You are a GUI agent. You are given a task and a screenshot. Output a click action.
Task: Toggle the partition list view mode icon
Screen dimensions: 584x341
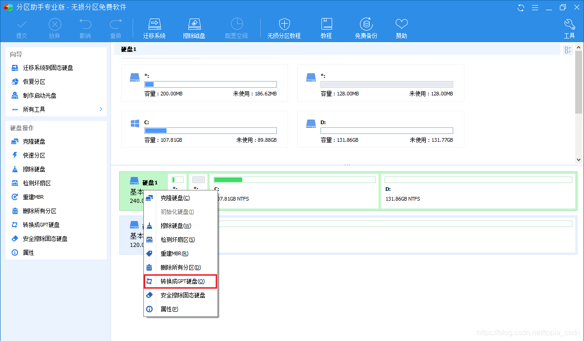coord(568,50)
